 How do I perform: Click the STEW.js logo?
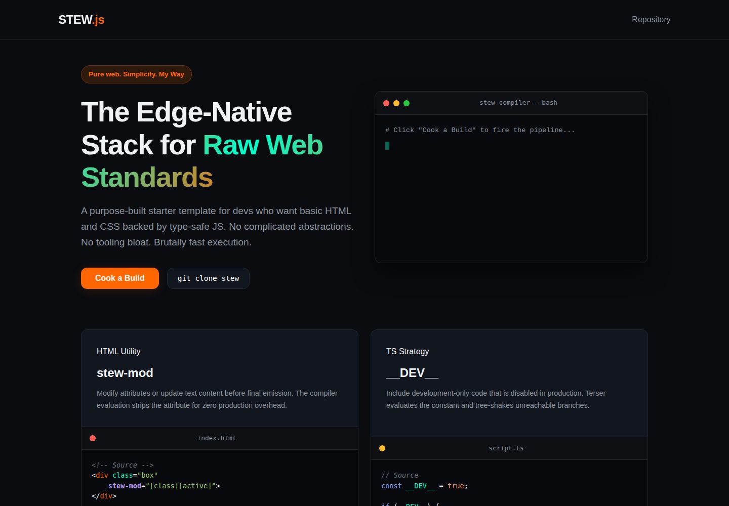click(81, 20)
